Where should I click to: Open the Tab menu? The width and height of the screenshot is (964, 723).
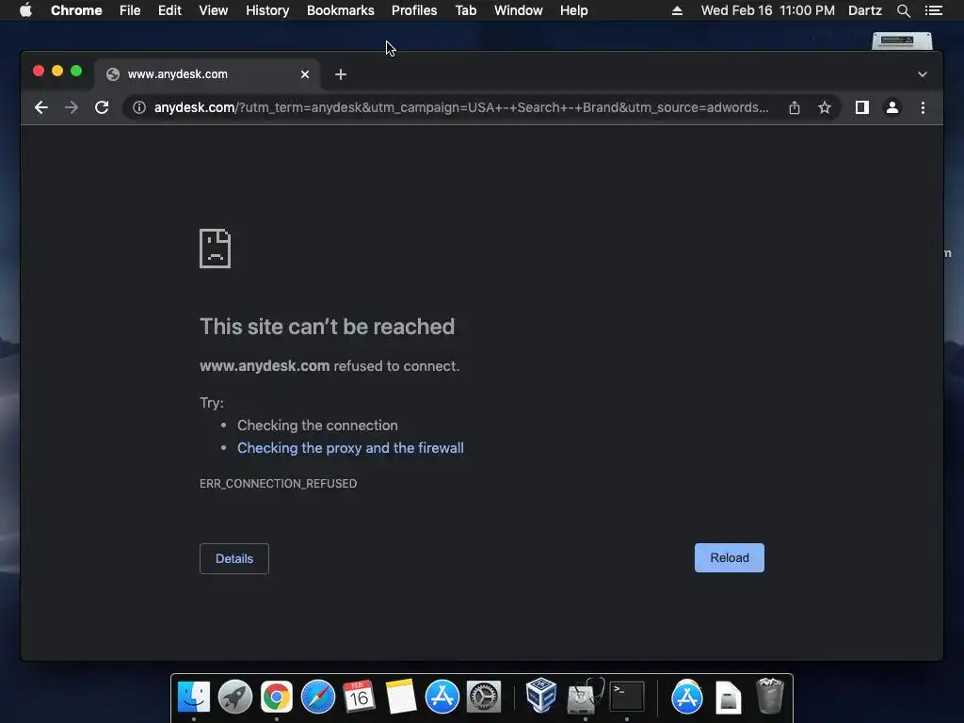tap(466, 10)
